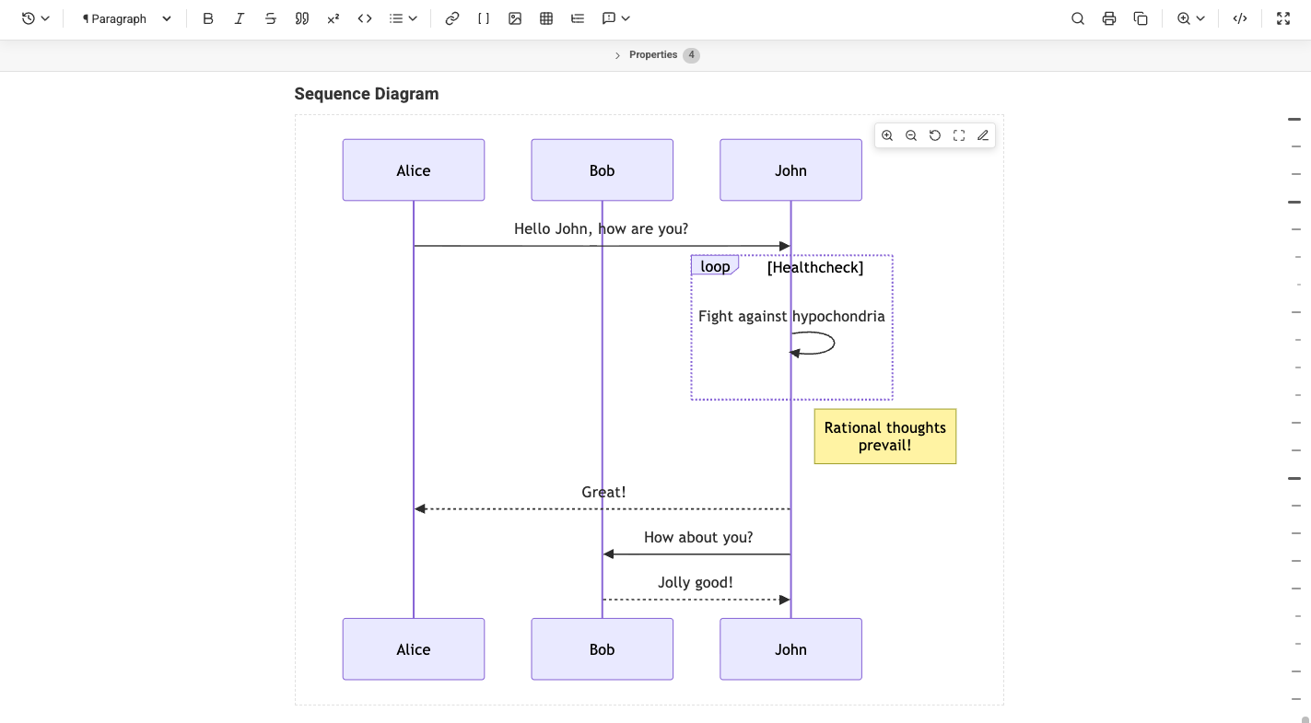The image size is (1311, 723).
Task: Enter fullscreen mode
Action: pyautogui.click(x=1283, y=18)
